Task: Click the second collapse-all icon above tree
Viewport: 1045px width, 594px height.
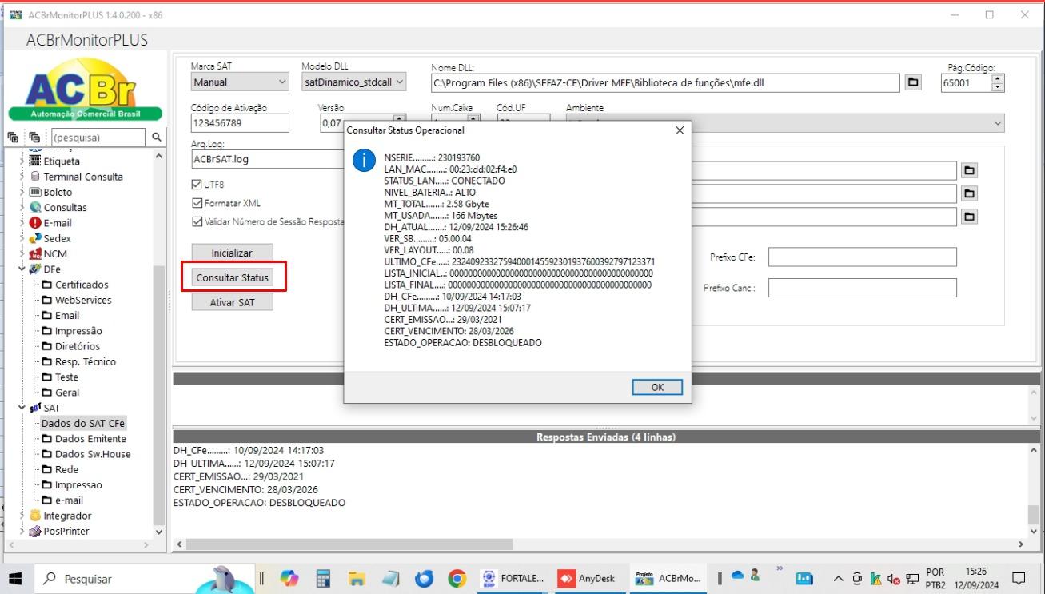Action: [34, 138]
